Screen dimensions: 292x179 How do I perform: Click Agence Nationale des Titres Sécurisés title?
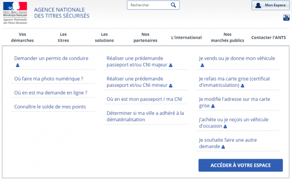click(x=62, y=13)
